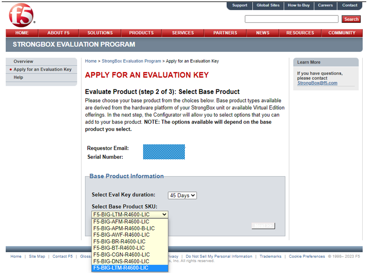Go to HOME in main navigation

point(22,33)
